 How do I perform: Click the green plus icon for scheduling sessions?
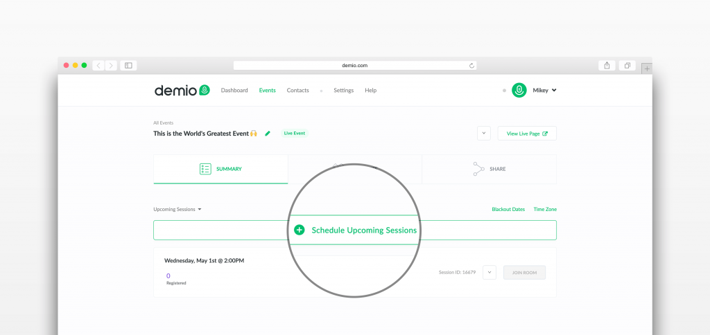click(x=299, y=230)
